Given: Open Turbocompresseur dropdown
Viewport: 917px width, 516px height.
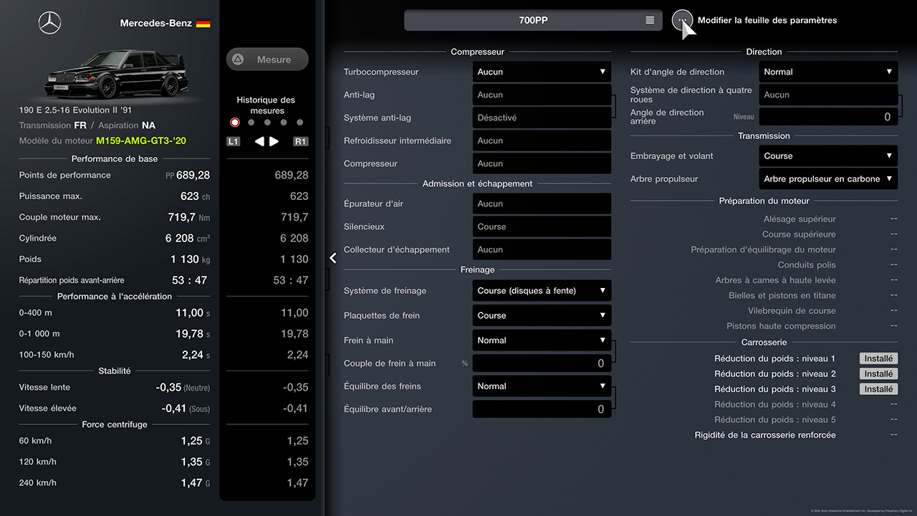Looking at the screenshot, I should [x=542, y=72].
